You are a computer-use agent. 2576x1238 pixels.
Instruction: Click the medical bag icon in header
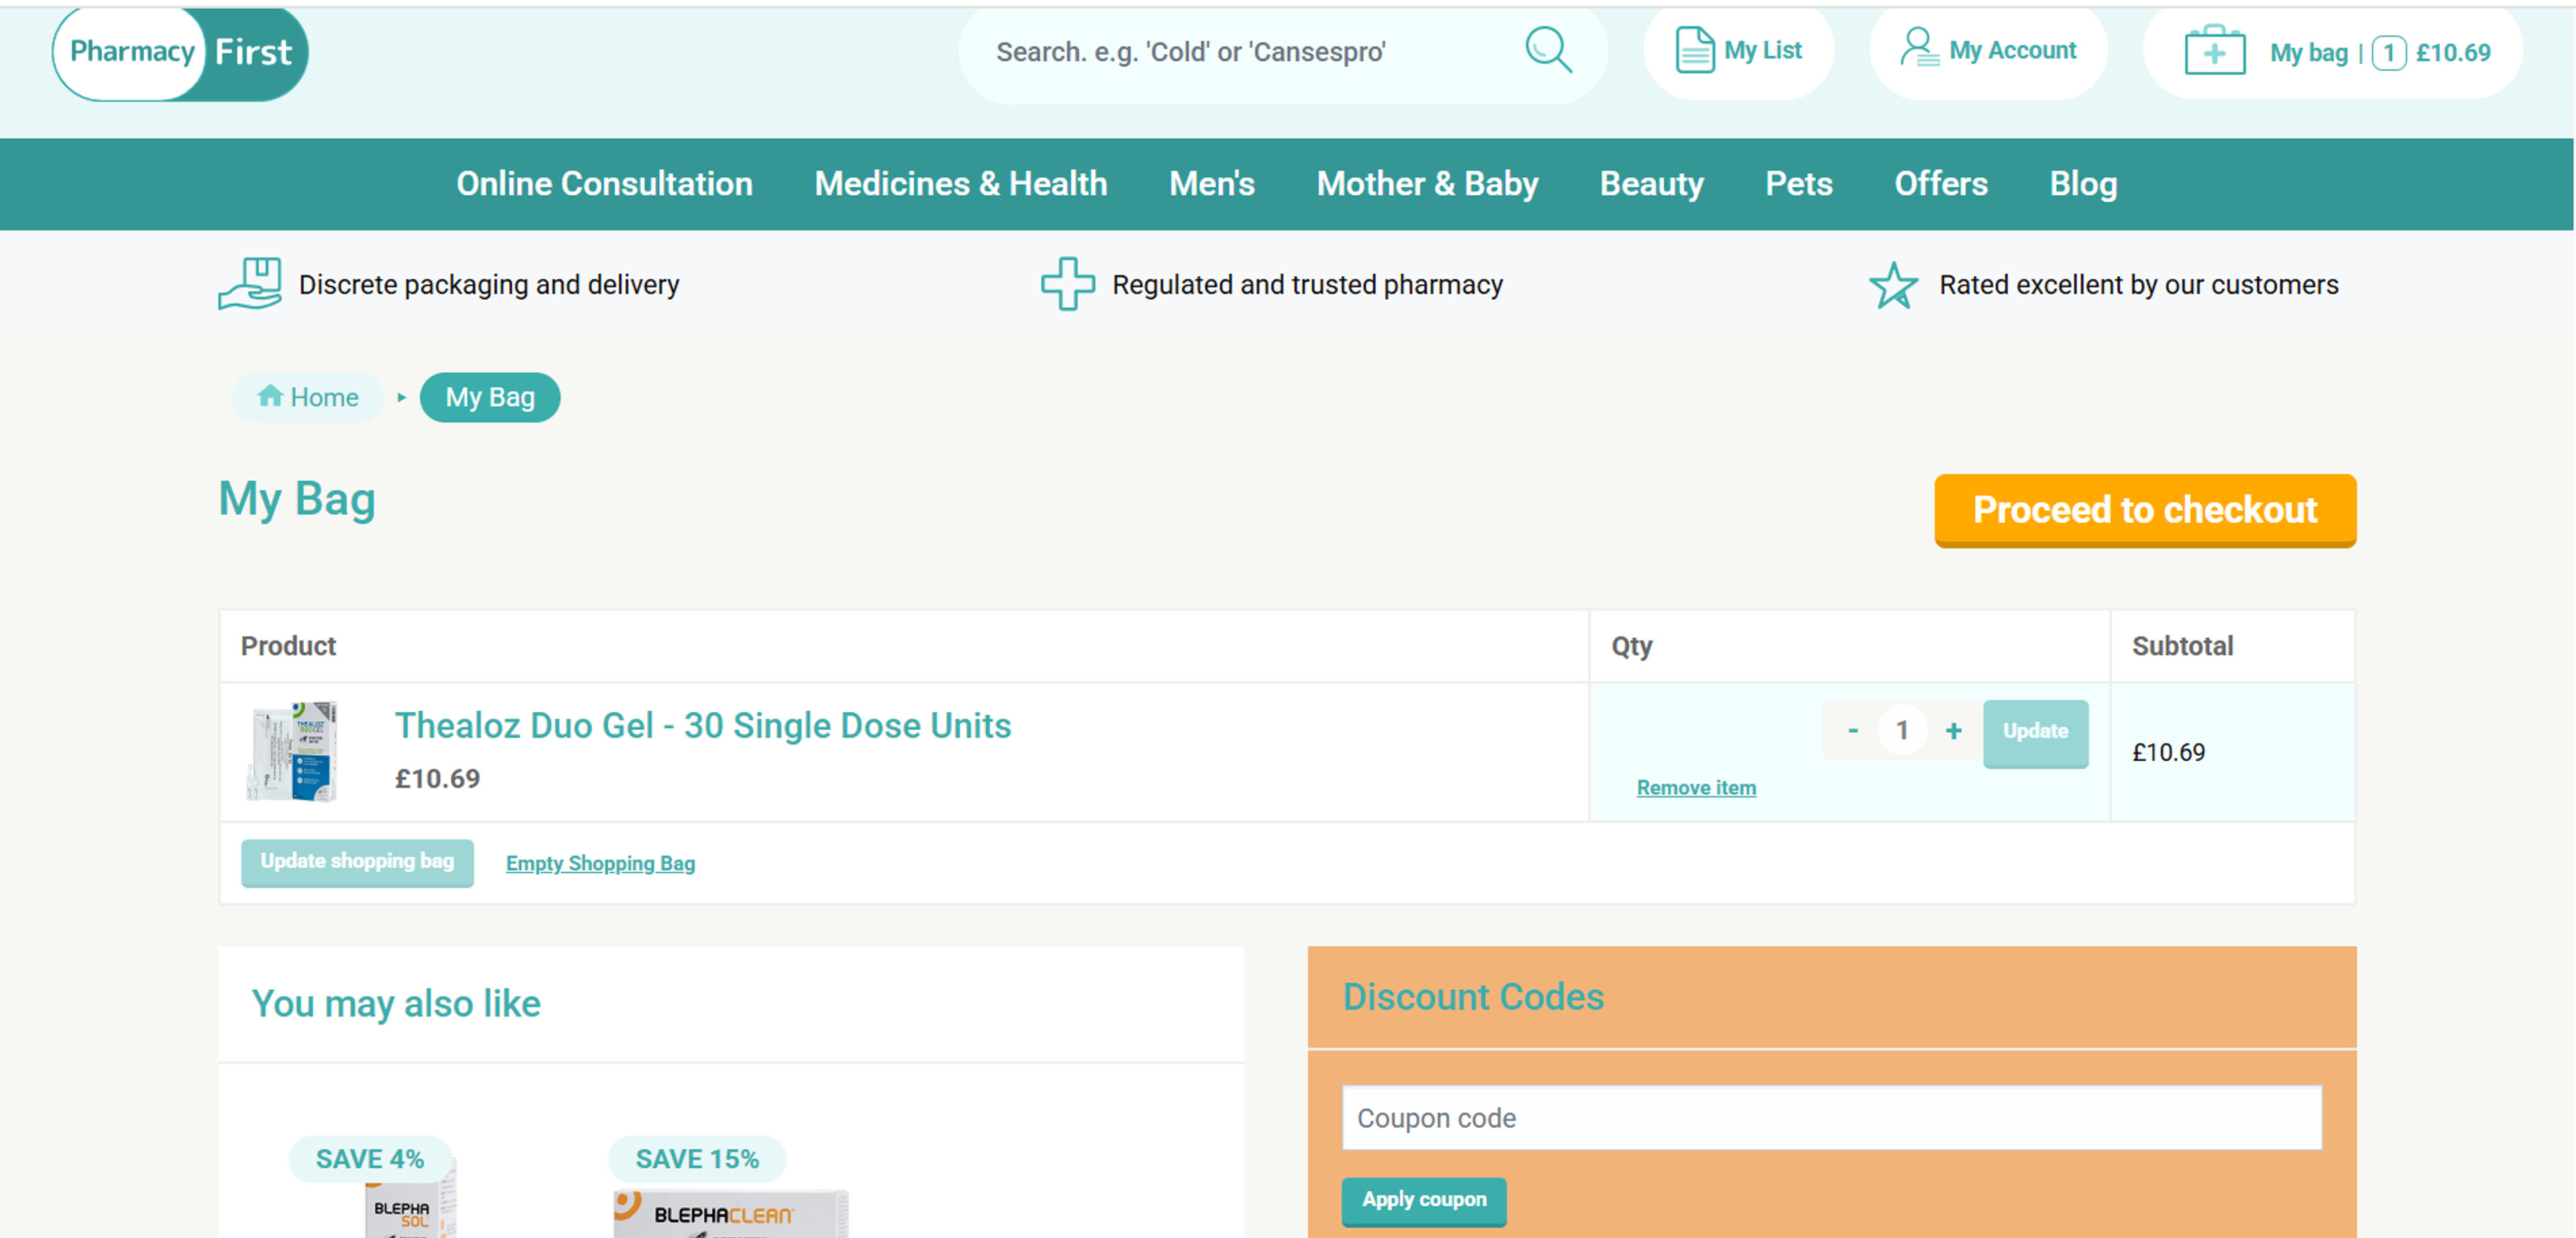[x=2214, y=50]
